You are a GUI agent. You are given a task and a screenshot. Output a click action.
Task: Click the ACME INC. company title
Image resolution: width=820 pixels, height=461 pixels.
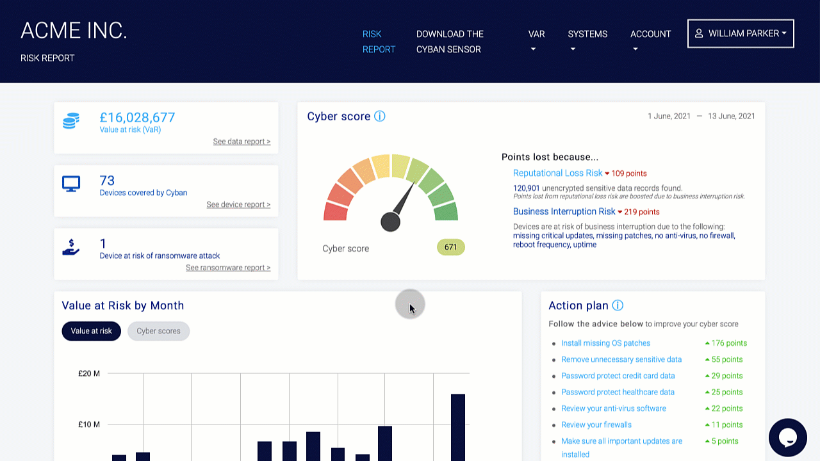pos(74,31)
